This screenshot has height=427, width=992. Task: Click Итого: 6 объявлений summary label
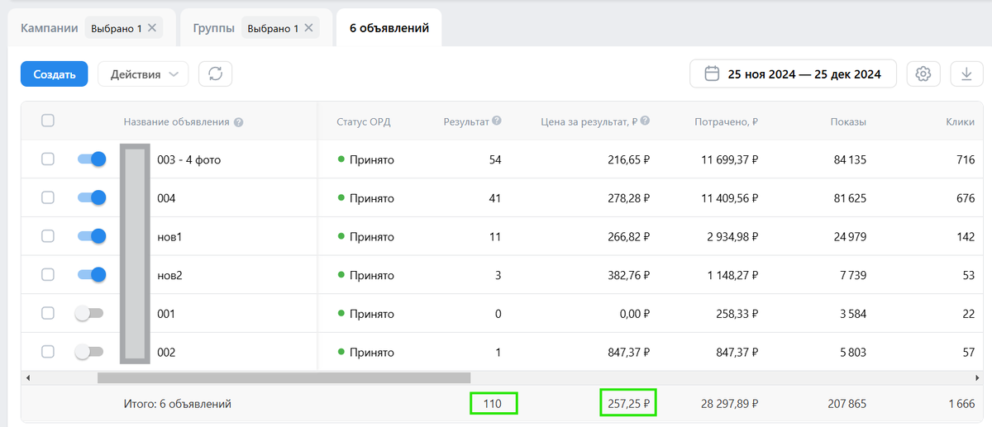pos(177,404)
